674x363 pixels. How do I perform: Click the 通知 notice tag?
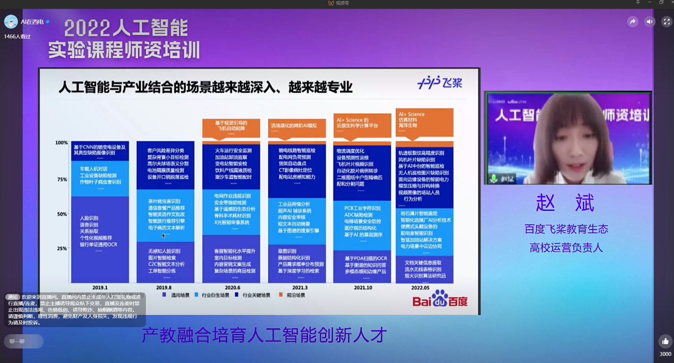(x=13, y=297)
